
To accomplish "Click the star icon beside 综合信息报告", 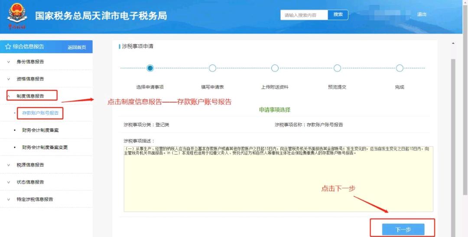I will point(7,47).
